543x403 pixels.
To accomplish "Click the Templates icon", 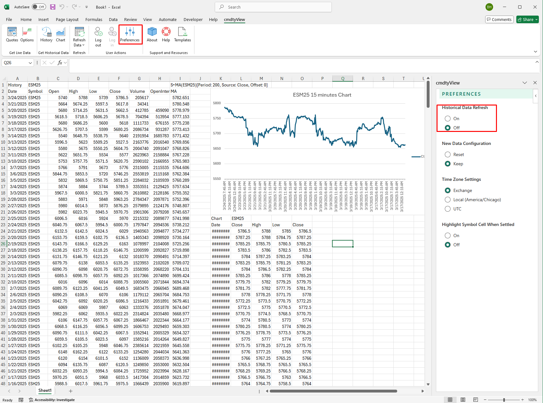I will pos(182,35).
